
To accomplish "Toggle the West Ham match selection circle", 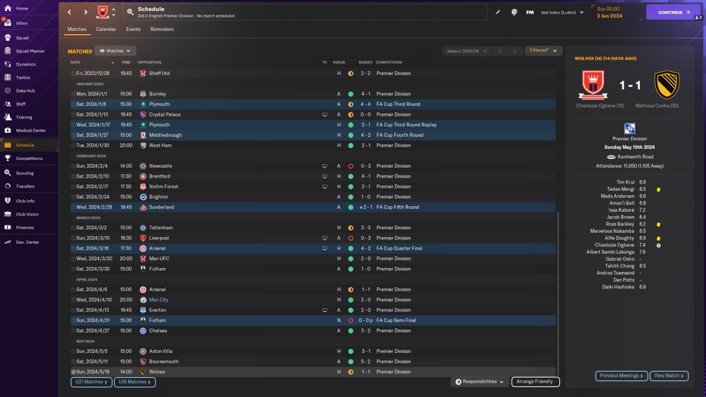I will click(x=73, y=146).
